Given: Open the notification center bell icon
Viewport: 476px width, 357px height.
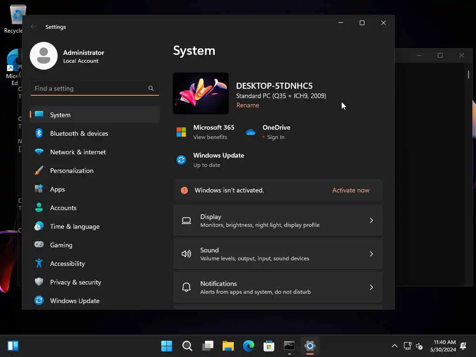Looking at the screenshot, I should click(x=463, y=346).
